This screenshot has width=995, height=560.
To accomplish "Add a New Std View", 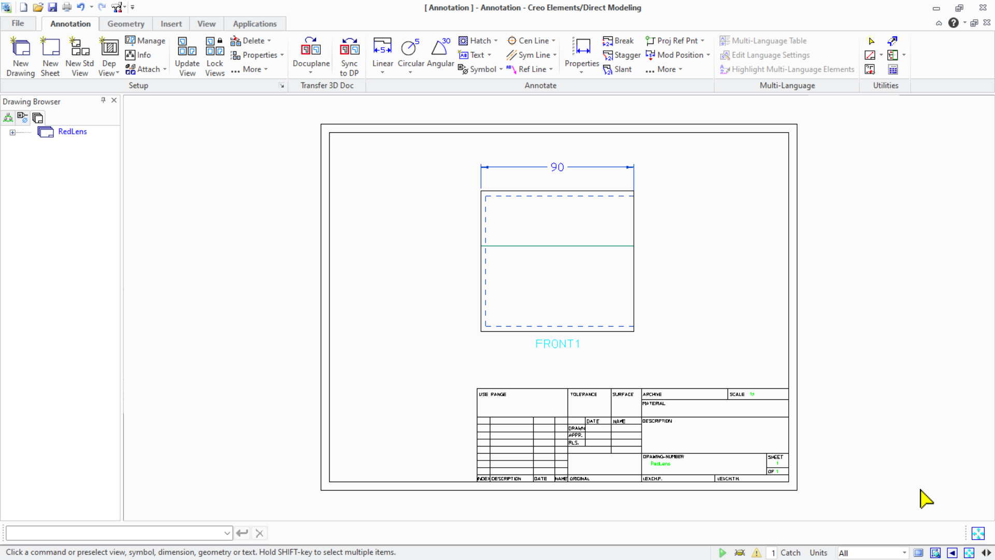I will click(x=80, y=57).
